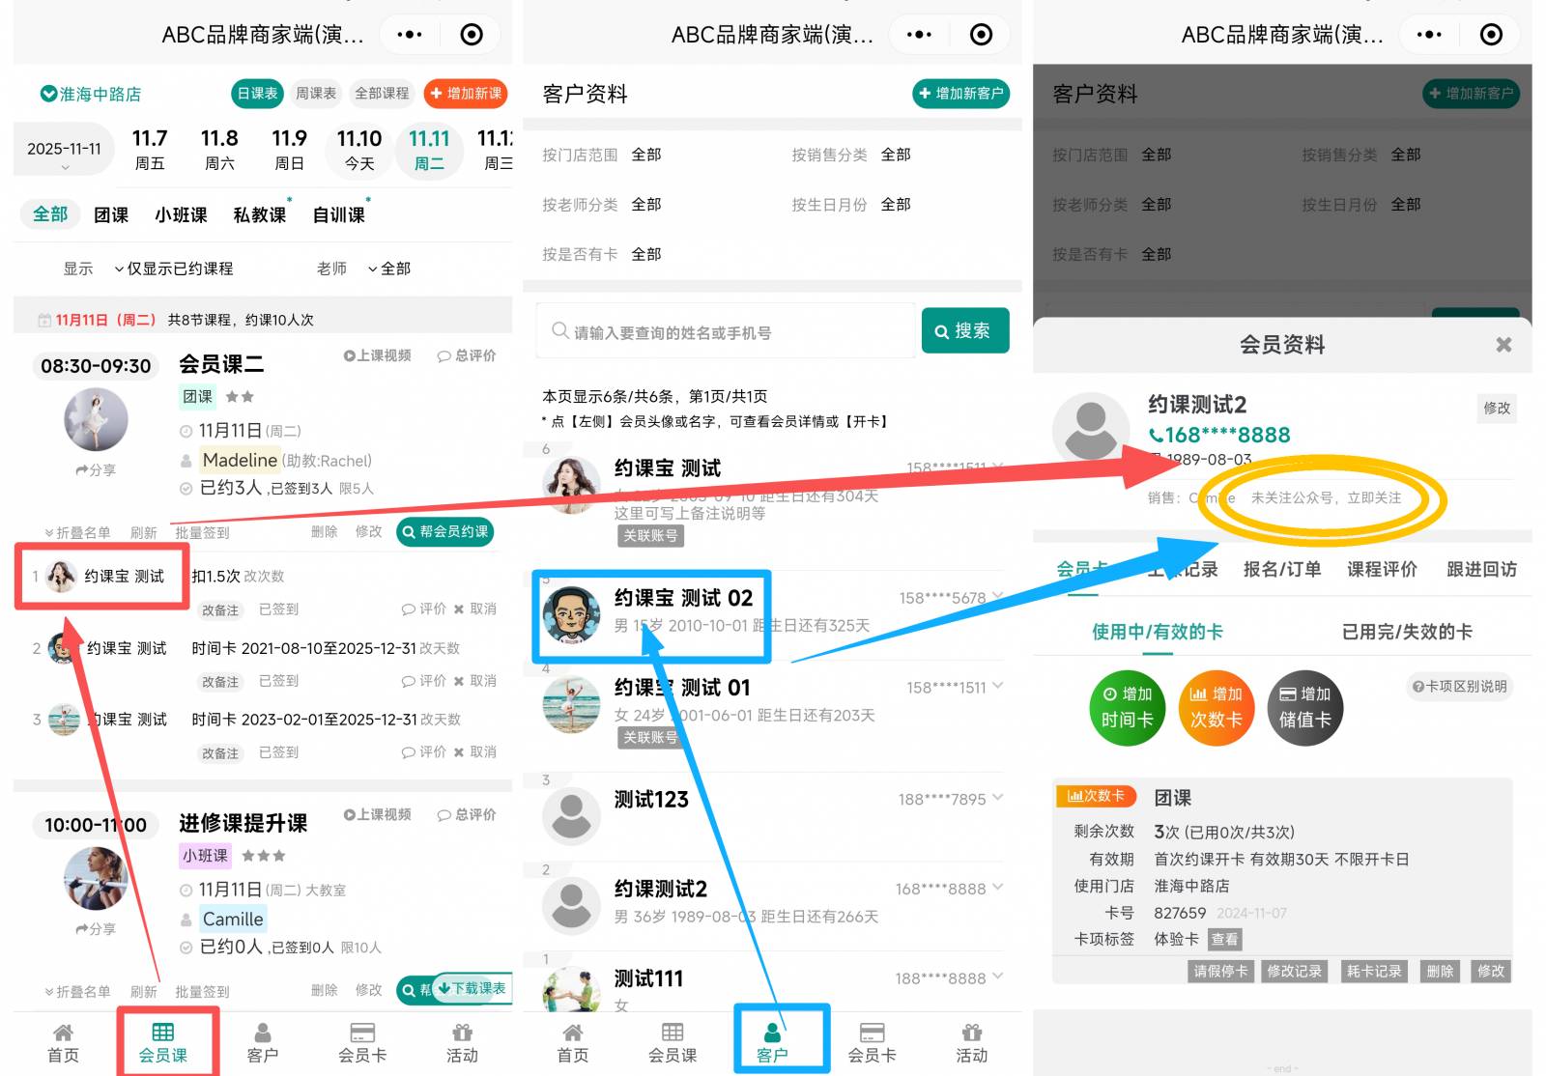This screenshot has height=1076, width=1546.
Task: Switch to the 私教课 class type tab
Action: click(259, 215)
